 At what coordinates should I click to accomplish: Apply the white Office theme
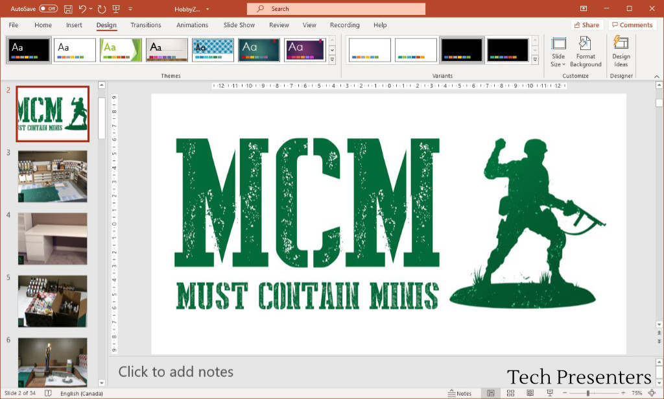coord(75,50)
